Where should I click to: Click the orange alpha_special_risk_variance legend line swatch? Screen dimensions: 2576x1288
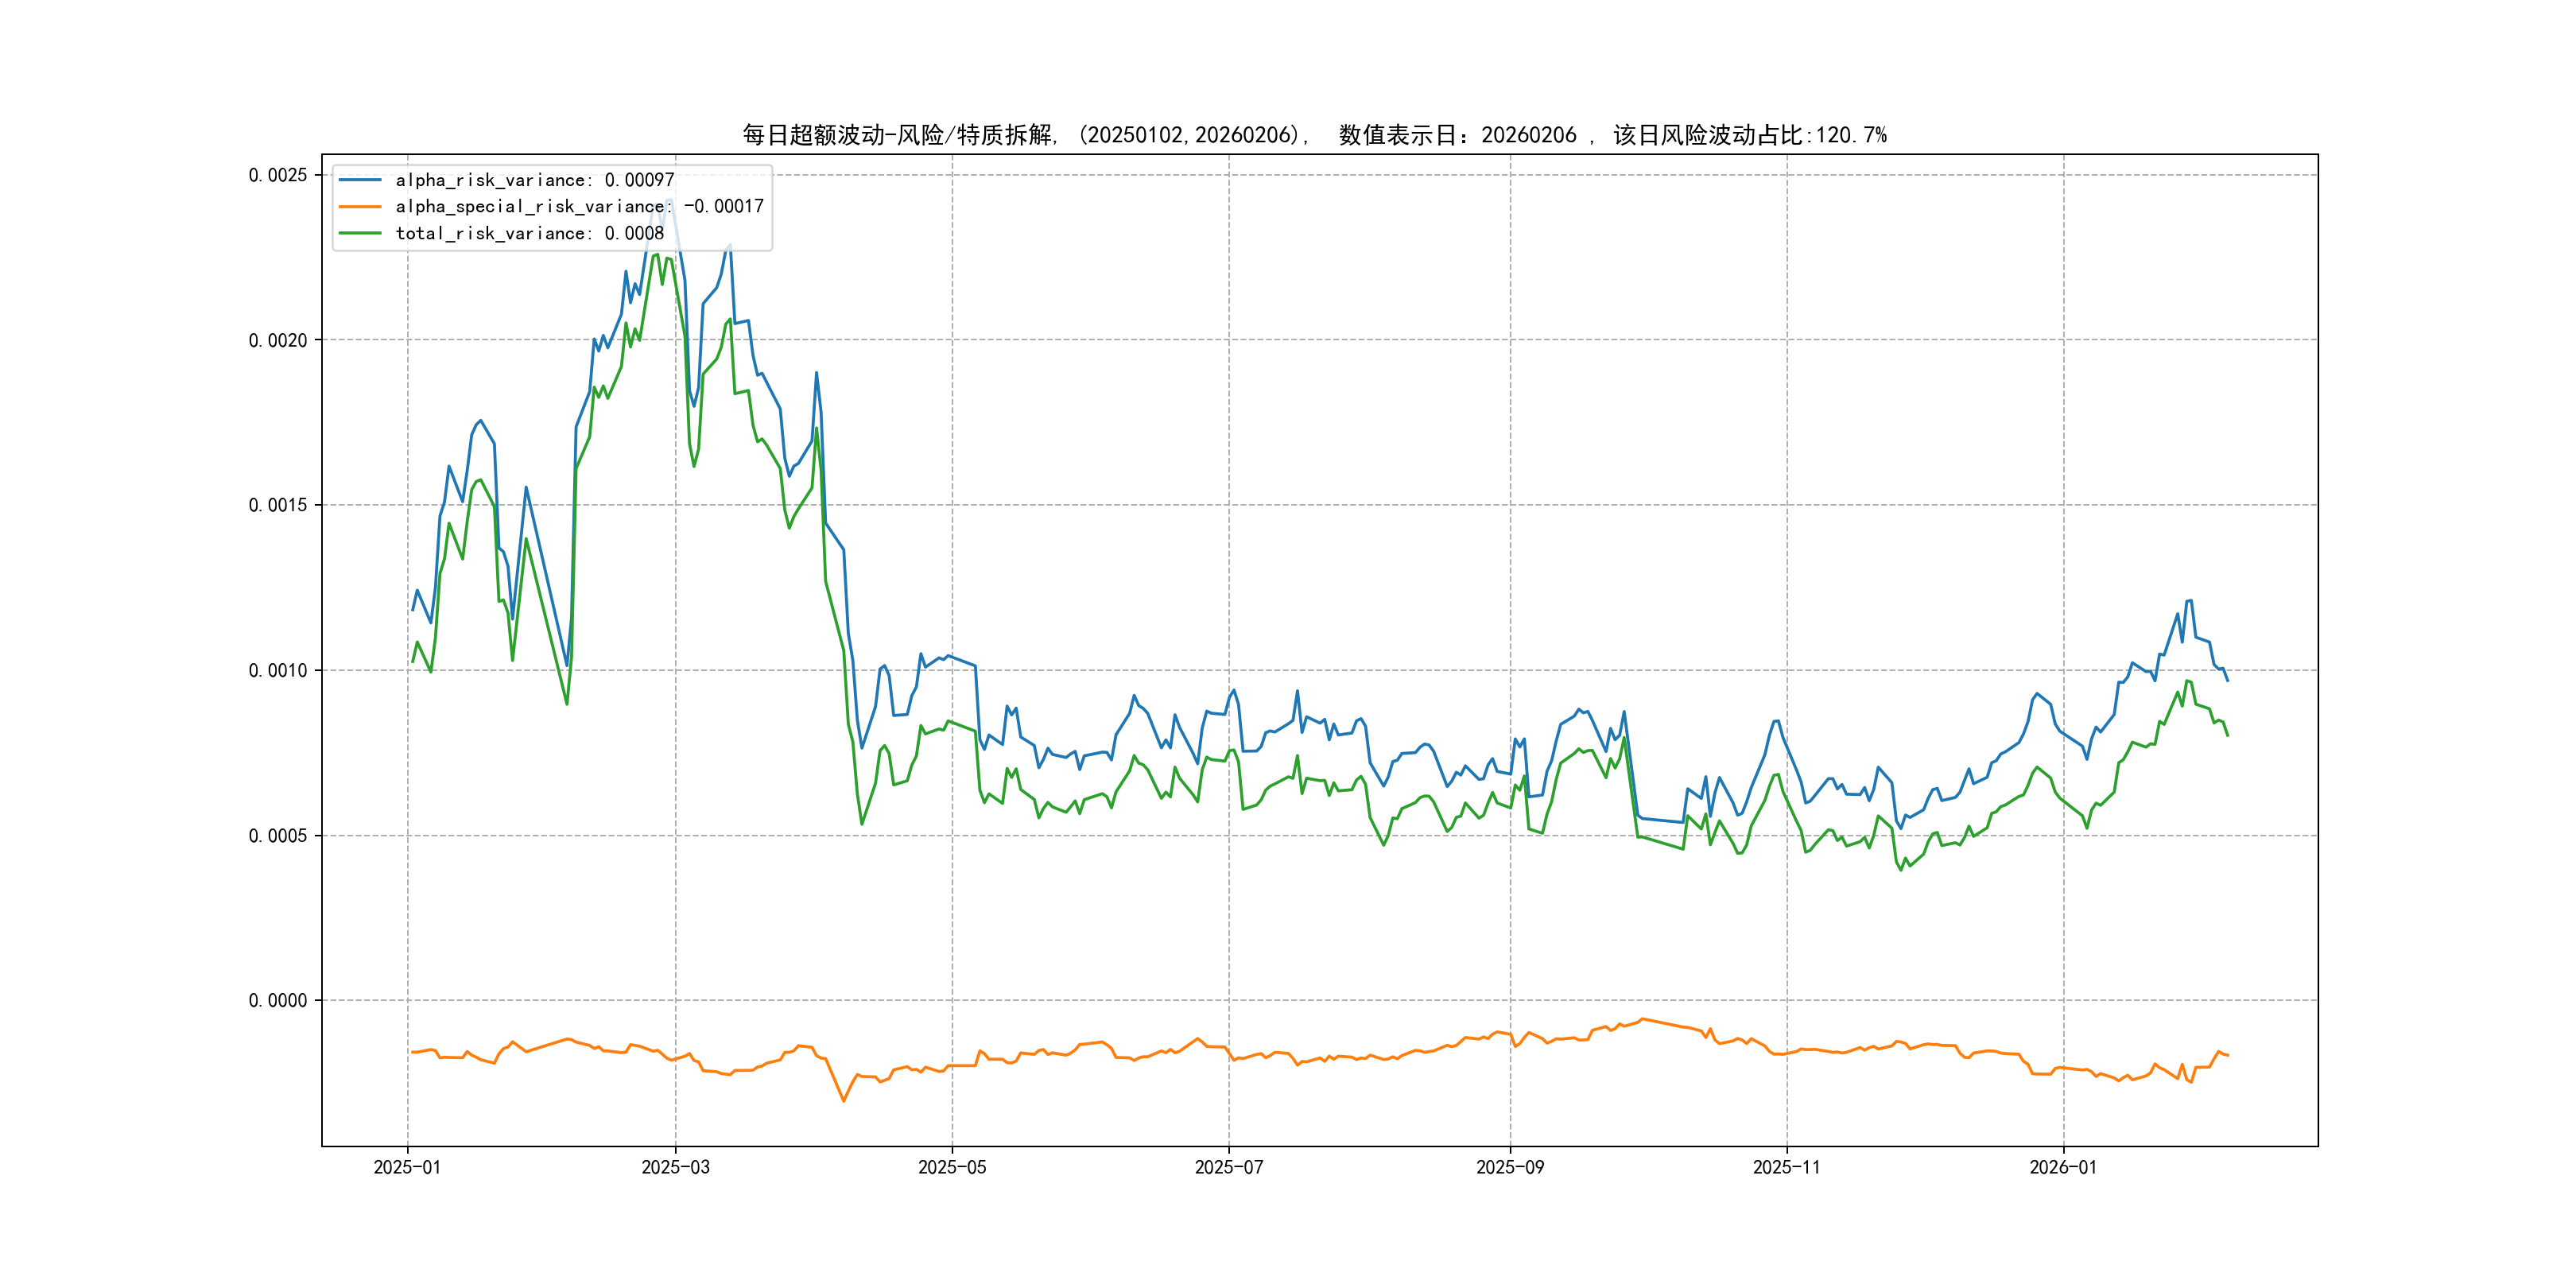point(360,207)
